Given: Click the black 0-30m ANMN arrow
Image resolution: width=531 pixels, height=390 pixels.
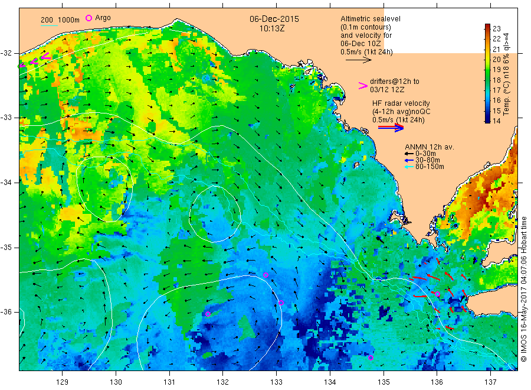Looking at the screenshot, I should (409, 154).
